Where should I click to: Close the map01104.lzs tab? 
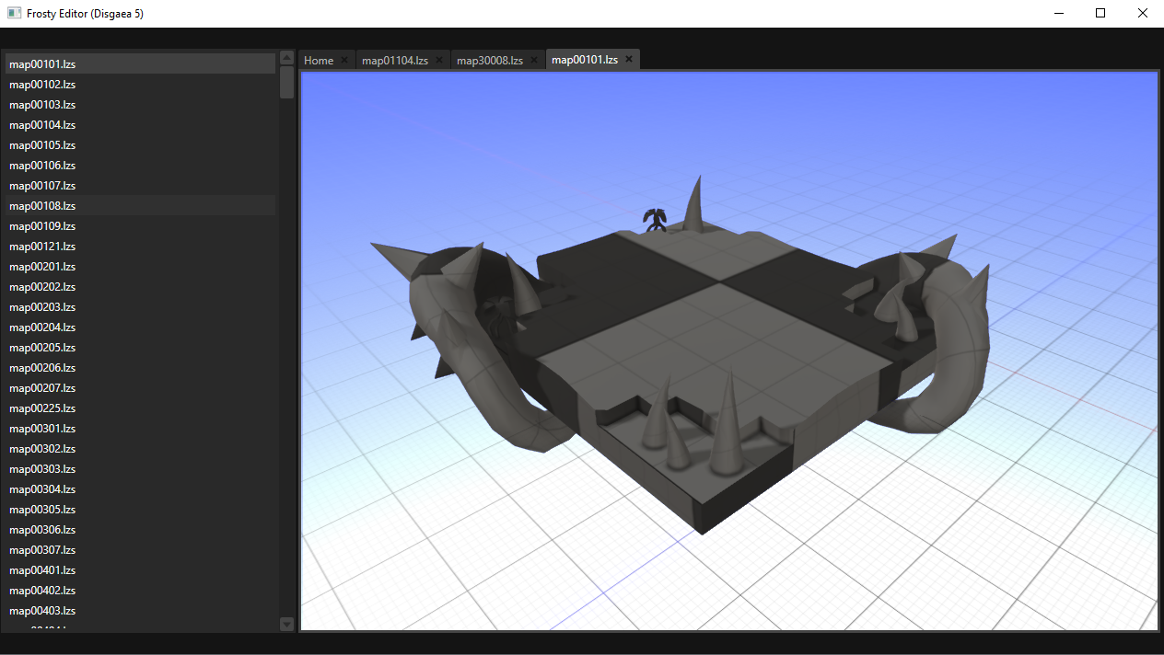[439, 60]
